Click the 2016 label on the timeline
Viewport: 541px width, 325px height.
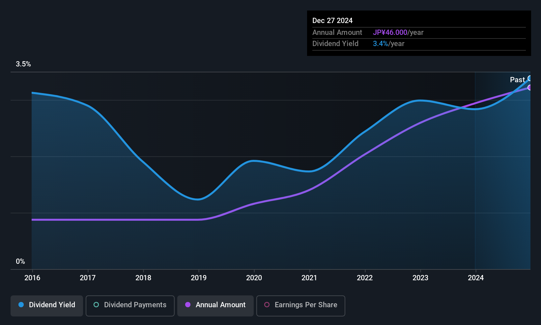click(x=32, y=278)
